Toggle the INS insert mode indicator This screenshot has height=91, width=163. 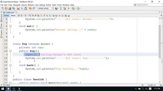coord(161,85)
